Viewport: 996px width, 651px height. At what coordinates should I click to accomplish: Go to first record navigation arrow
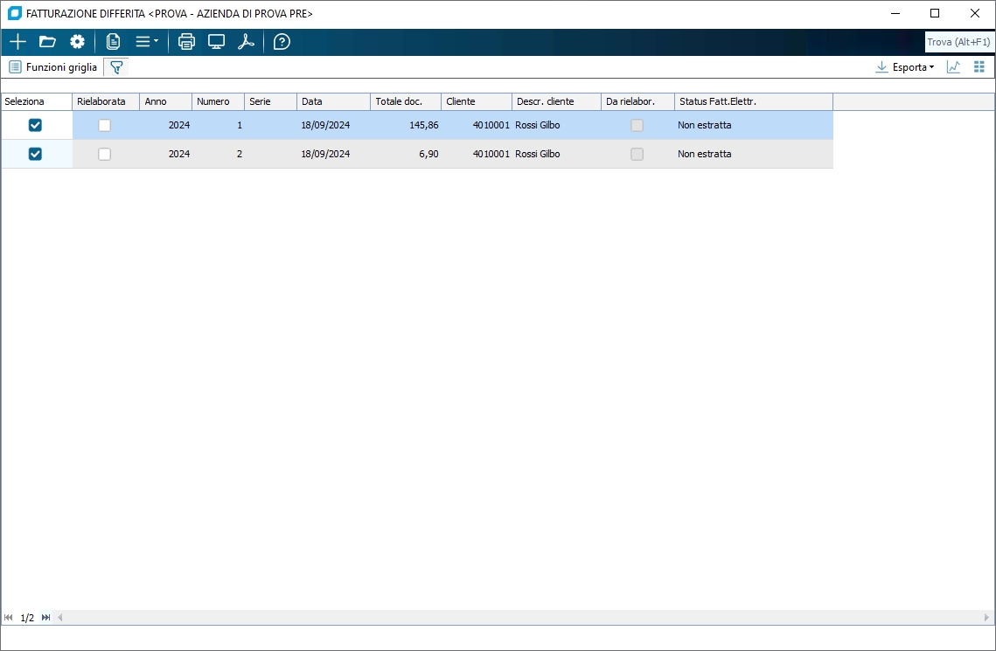coord(8,618)
